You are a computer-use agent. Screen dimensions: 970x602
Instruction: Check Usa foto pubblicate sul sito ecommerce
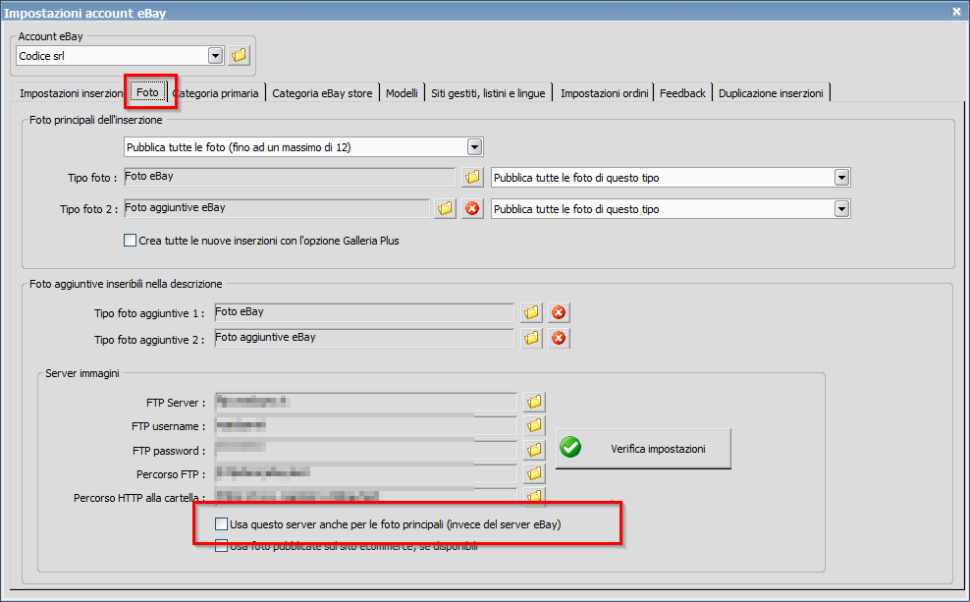[x=221, y=546]
